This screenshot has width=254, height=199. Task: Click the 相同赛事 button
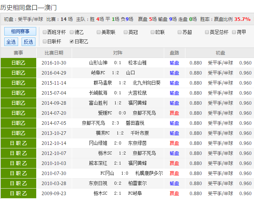pyautogui.click(x=20, y=32)
